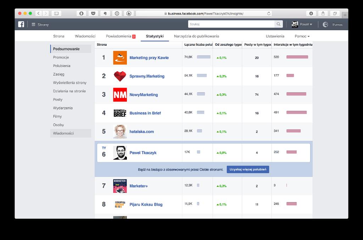Screen dimensions: 363x240
Task: Reload the page with refresh icon
Action: pos(269,13)
